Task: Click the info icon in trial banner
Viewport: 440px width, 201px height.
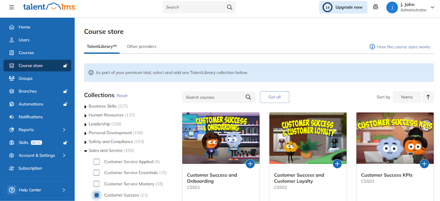Action: point(91,72)
